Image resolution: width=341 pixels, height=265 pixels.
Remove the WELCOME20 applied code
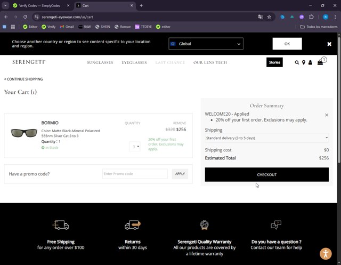(x=327, y=115)
